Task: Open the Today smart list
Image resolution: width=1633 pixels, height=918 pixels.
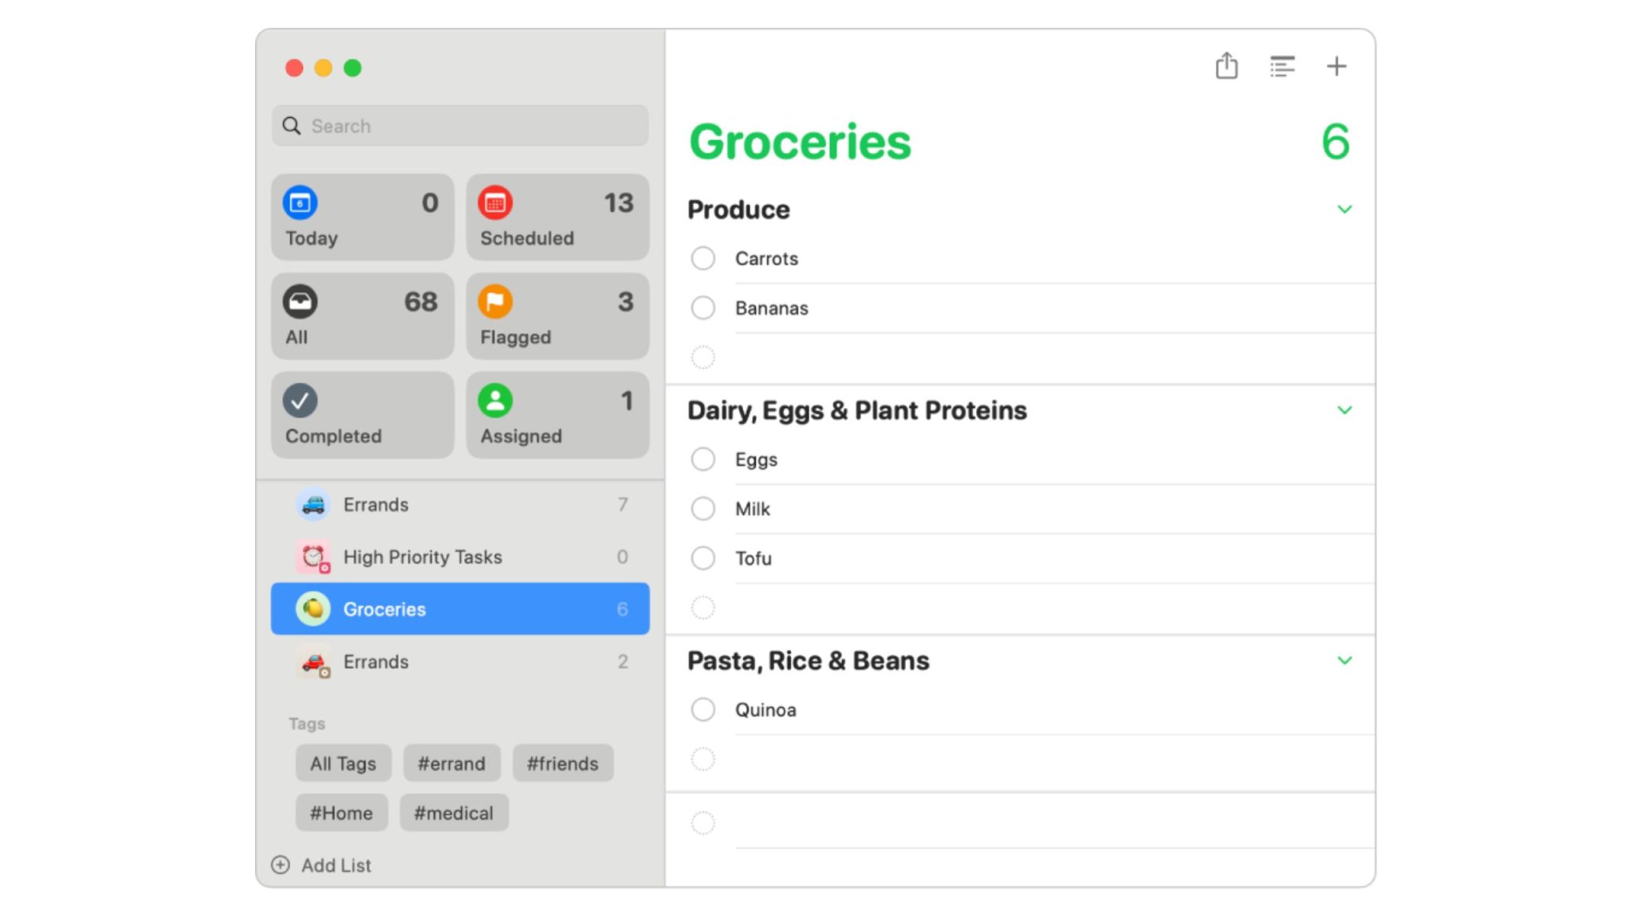Action: (363, 217)
